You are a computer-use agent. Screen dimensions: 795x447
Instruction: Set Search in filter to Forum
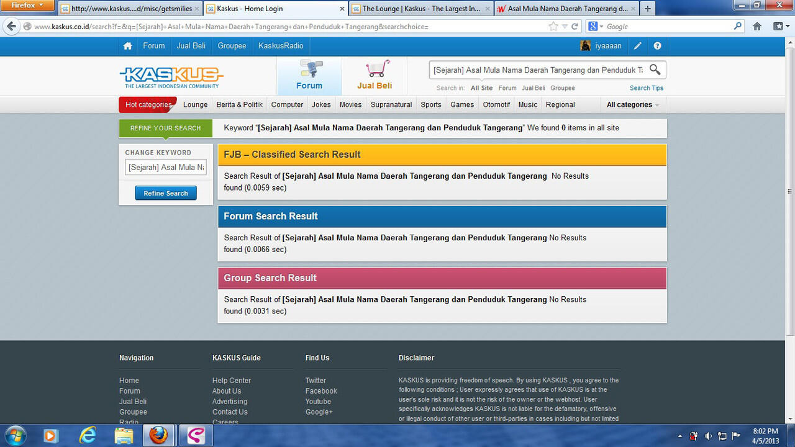pyautogui.click(x=507, y=88)
